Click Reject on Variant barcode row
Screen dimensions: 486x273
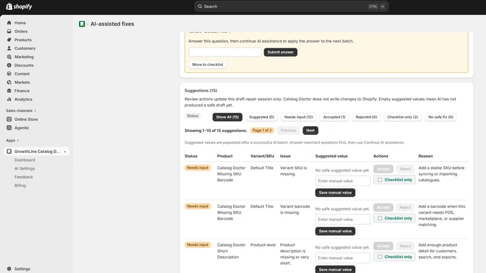pyautogui.click(x=405, y=207)
